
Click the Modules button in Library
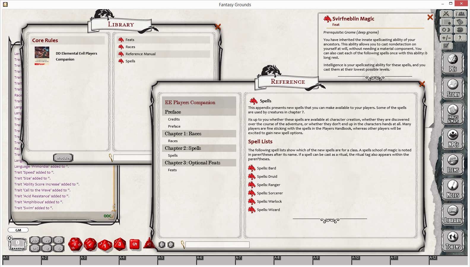click(63, 158)
